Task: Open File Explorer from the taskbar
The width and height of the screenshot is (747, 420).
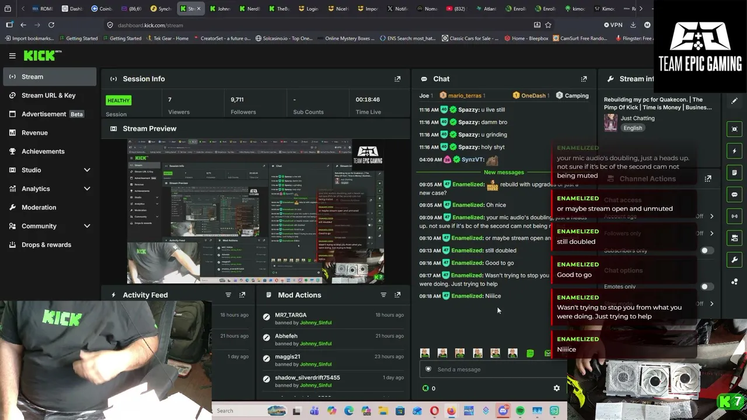Action: tap(383, 411)
